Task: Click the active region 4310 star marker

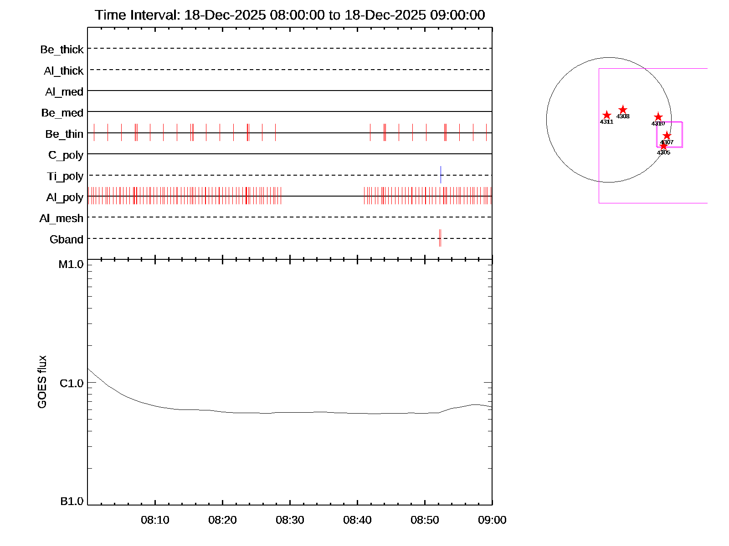Action: click(x=658, y=117)
